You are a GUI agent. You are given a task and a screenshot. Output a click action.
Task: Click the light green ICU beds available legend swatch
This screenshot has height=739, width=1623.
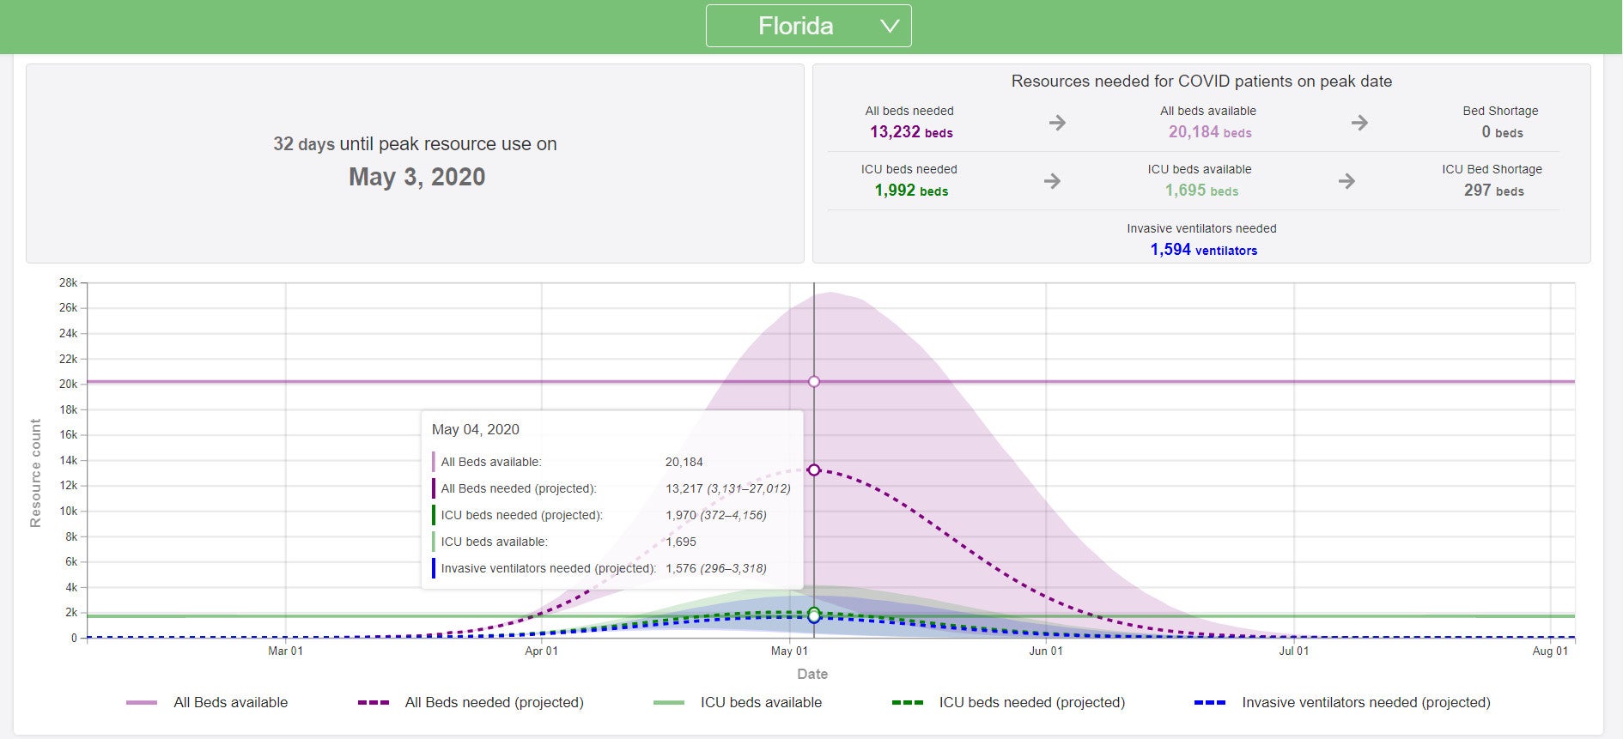pos(669,703)
